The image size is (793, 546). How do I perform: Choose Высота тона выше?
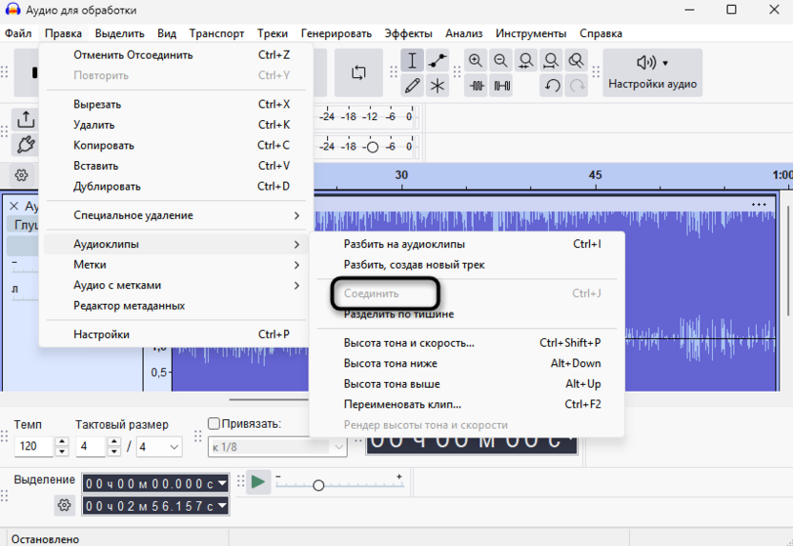coord(467,384)
